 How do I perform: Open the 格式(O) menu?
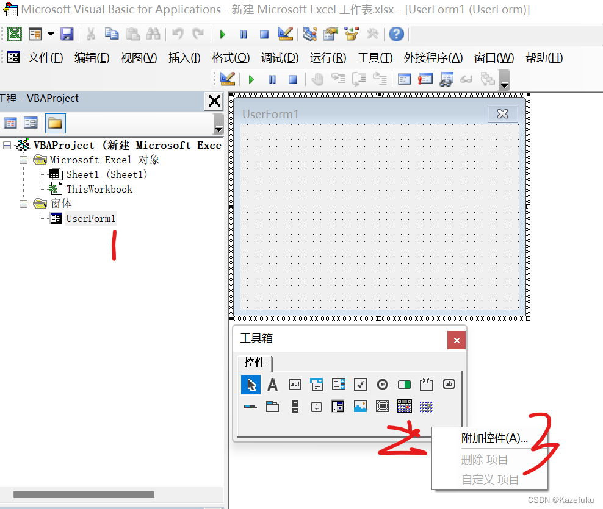coord(231,58)
